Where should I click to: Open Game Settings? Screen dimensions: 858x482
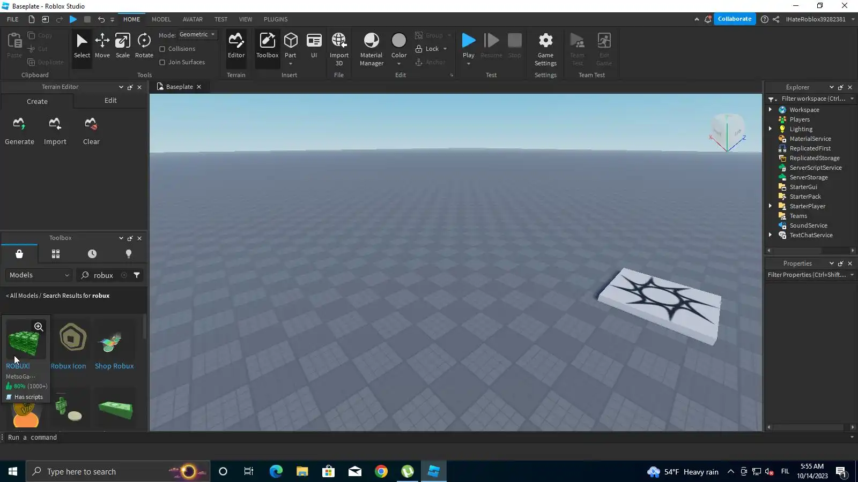pyautogui.click(x=545, y=49)
